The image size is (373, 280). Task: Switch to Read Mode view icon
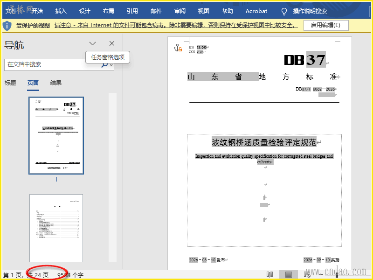(269, 274)
